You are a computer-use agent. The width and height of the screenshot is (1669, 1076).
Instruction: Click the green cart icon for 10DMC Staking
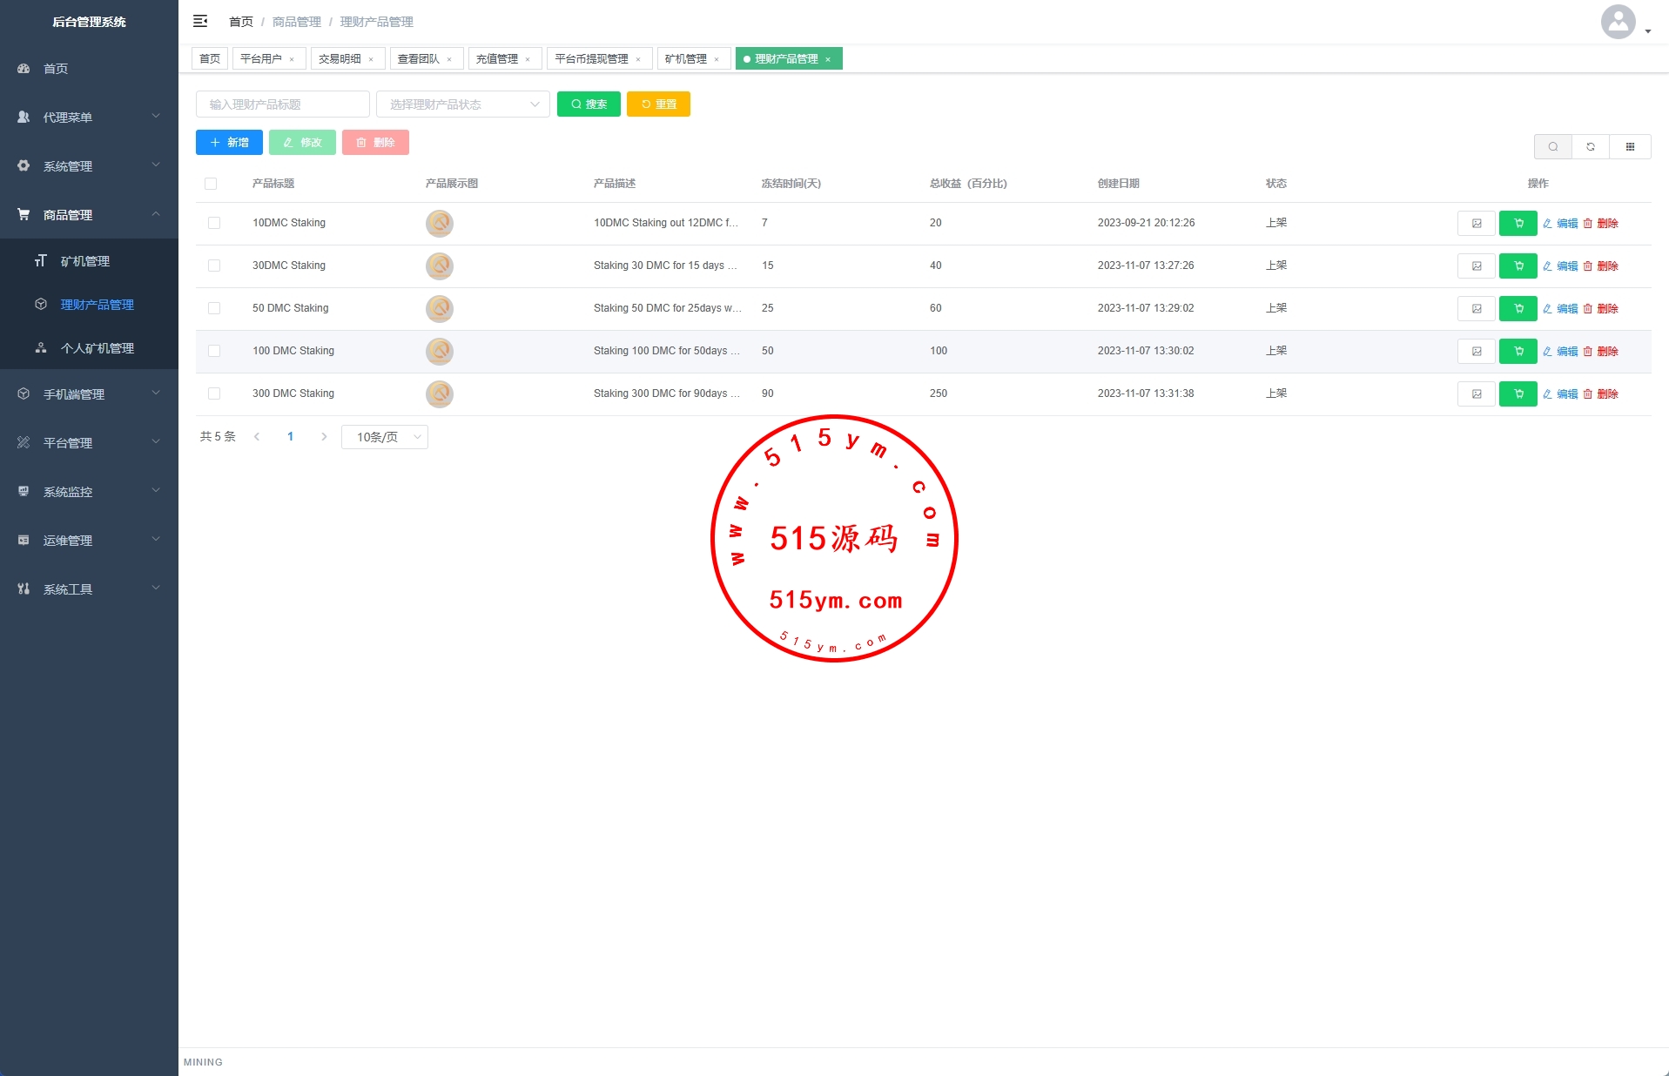pos(1518,224)
